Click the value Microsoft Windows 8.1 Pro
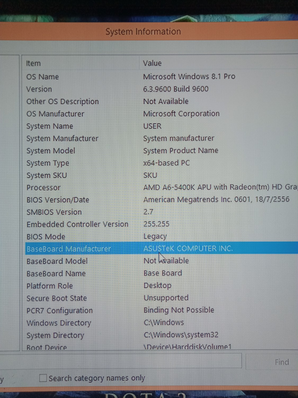The height and width of the screenshot is (398, 298). (x=189, y=76)
